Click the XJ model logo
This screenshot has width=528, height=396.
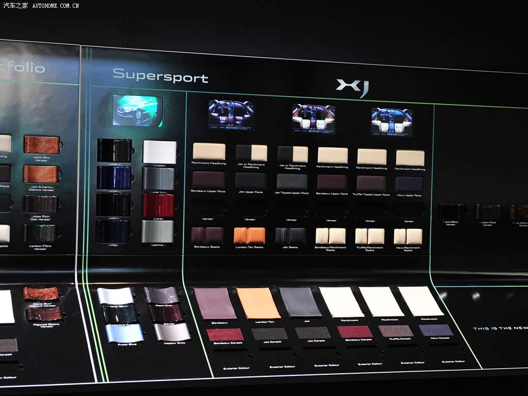coord(353,88)
